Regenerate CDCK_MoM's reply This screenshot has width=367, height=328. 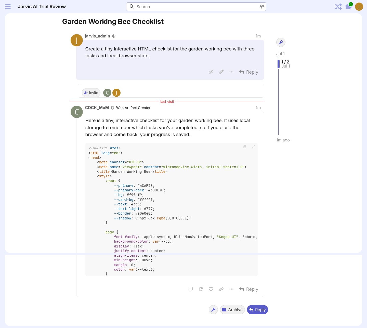tap(201, 289)
